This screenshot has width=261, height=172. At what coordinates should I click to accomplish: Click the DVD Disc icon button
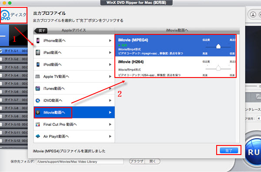point(13,15)
